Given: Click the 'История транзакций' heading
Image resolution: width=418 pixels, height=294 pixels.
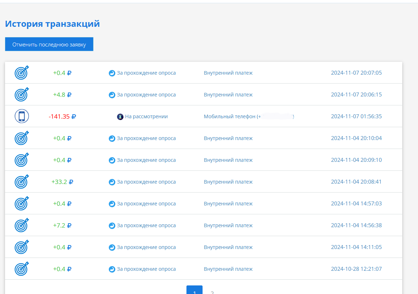Looking at the screenshot, I should pyautogui.click(x=52, y=24).
